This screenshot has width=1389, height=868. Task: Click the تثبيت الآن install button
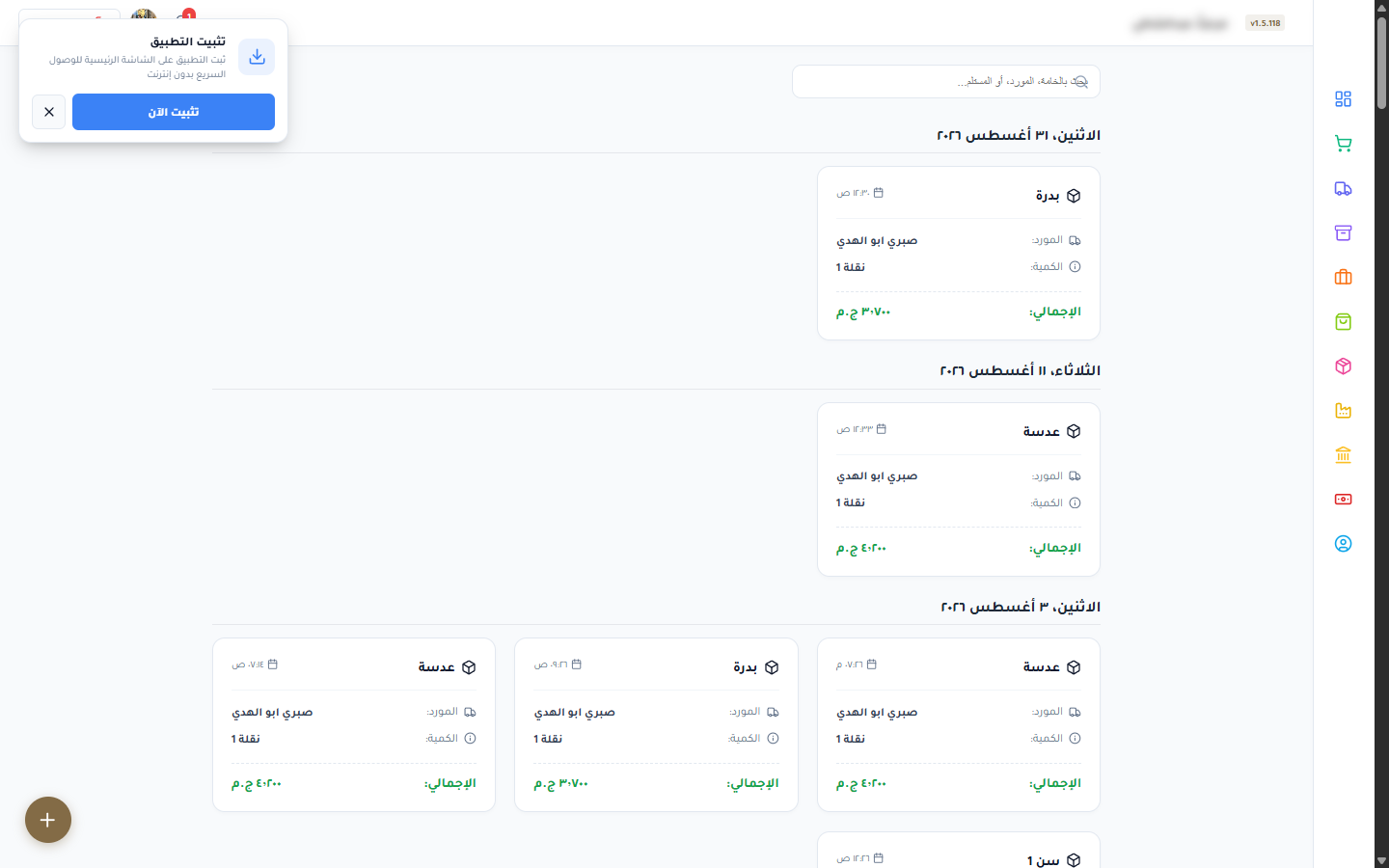(x=174, y=112)
